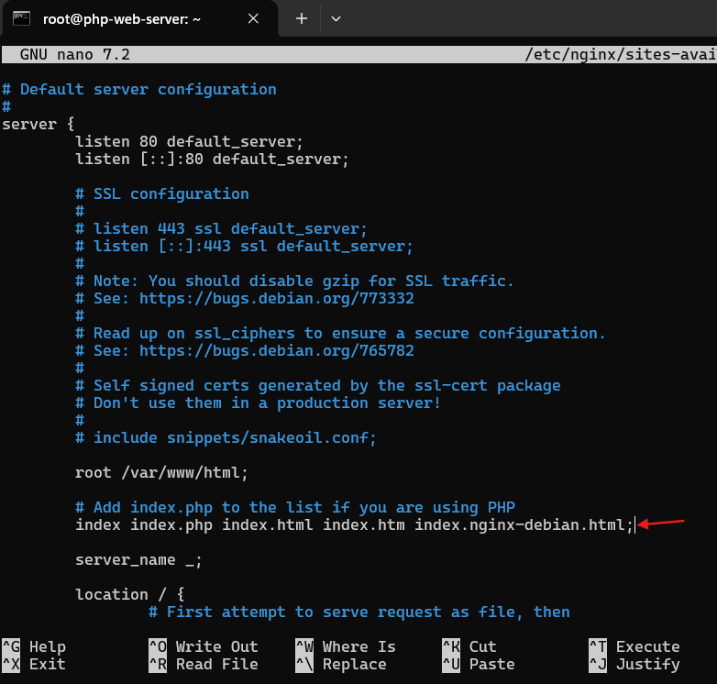Viewport: 717px width, 684px height.
Task: Click 'Self signed certs generated' comment
Action: click(x=317, y=385)
